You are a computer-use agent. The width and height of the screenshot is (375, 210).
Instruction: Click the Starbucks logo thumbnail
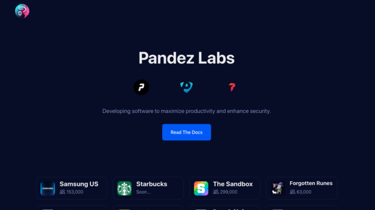pyautogui.click(x=125, y=188)
